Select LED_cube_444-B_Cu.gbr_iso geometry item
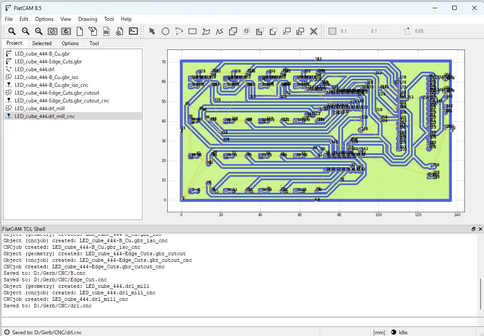Viewport: 484px width, 336px height. click(73, 77)
